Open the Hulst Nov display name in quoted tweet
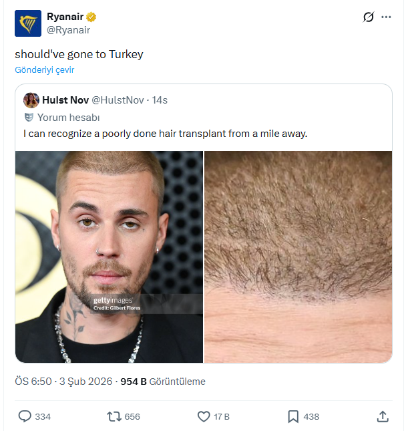The width and height of the screenshot is (406, 431). pyautogui.click(x=65, y=100)
